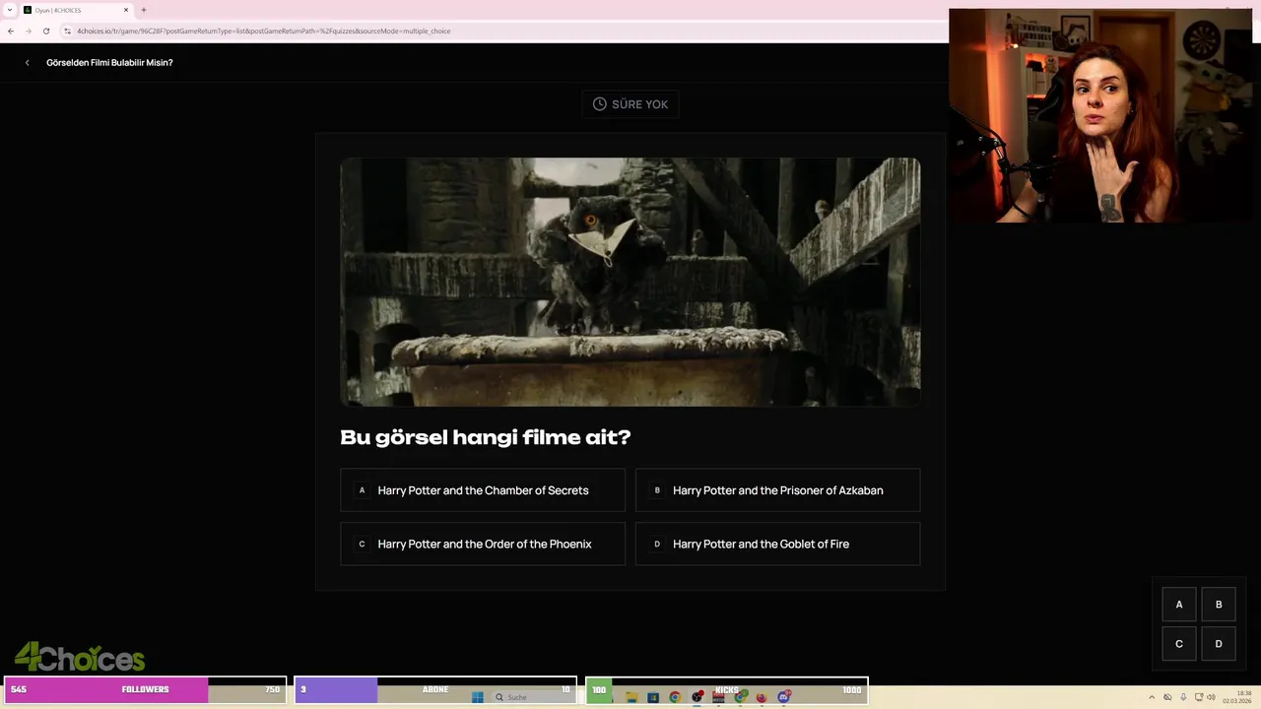
Task: Click the SÜRE YOK timer badge
Action: coord(630,104)
